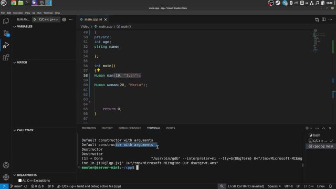Close the main.cpp editor tab
336x189 pixels.
[106, 19]
